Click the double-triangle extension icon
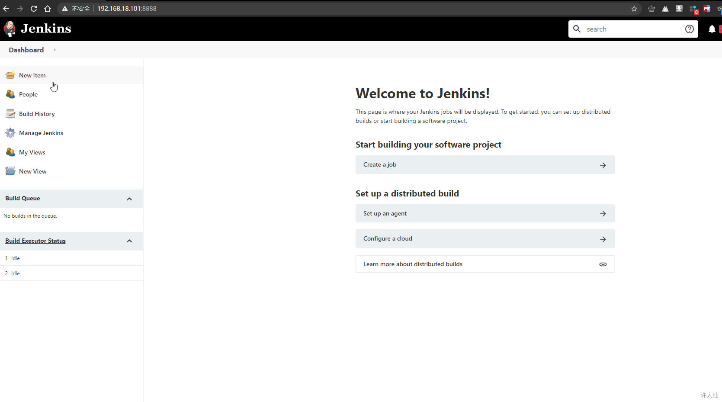The width and height of the screenshot is (722, 402). [x=665, y=9]
